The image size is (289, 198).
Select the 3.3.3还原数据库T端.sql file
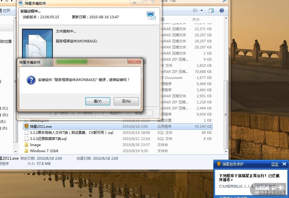[x=48, y=138]
